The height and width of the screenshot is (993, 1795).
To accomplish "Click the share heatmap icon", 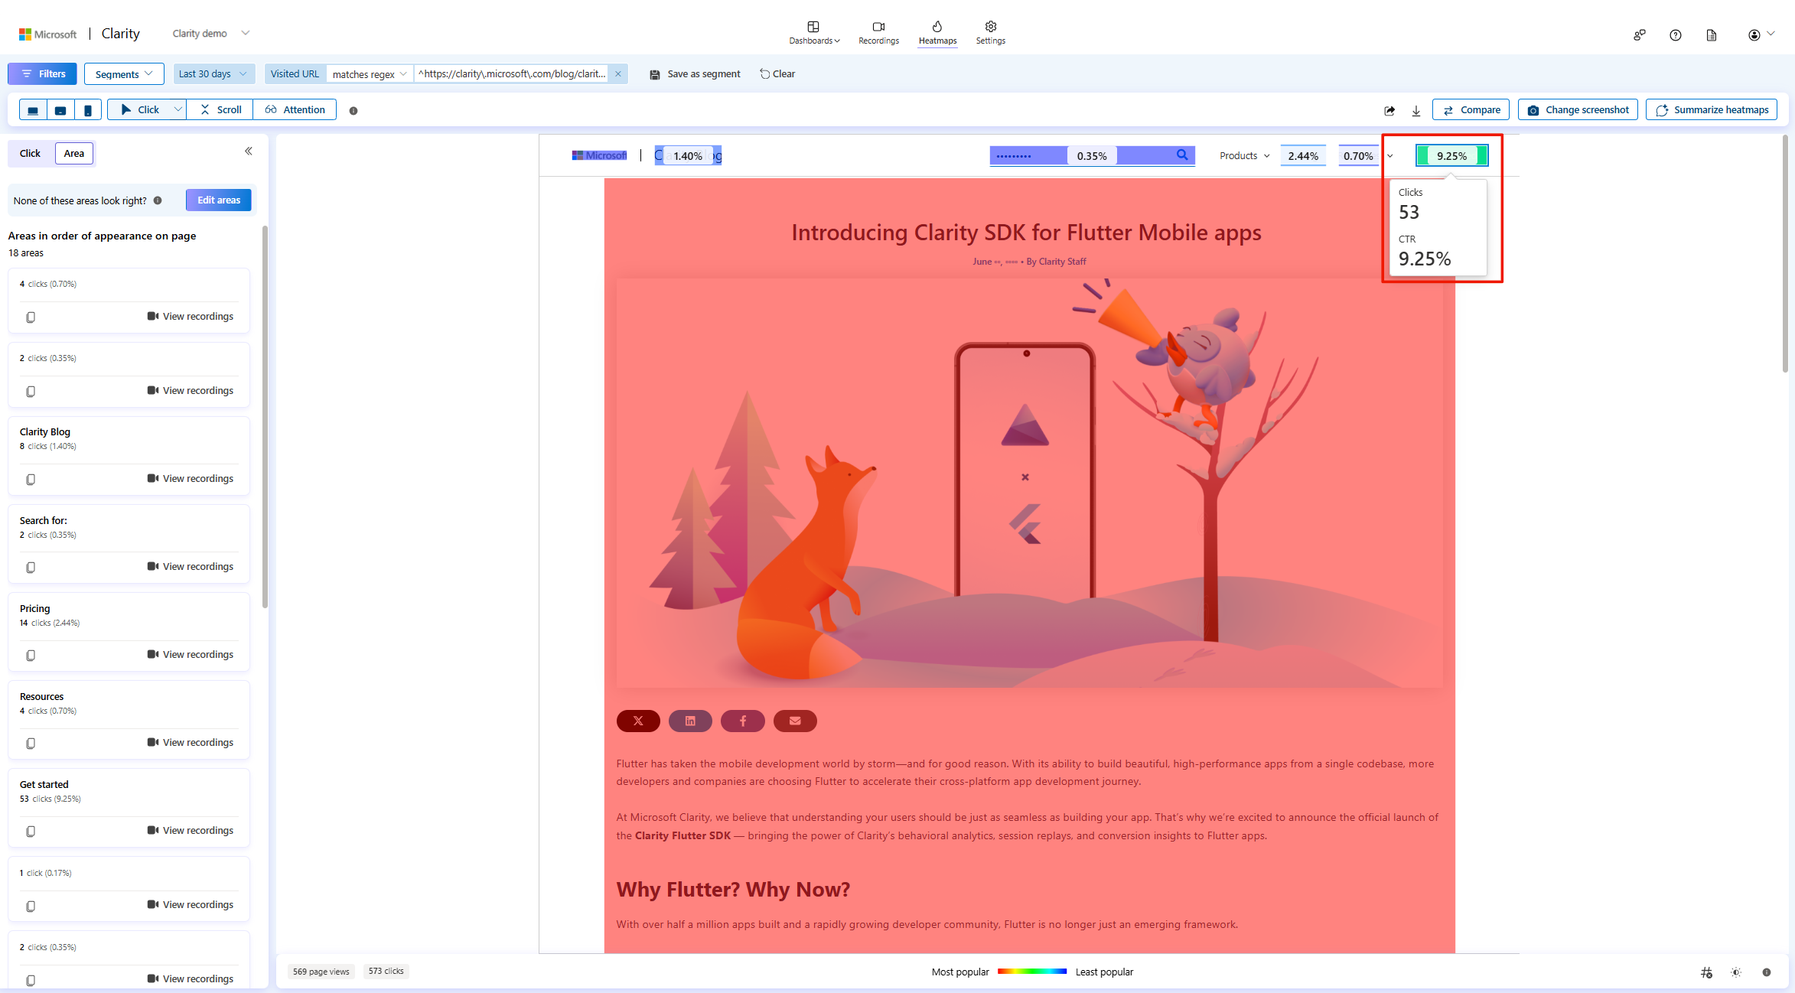I will (1389, 111).
